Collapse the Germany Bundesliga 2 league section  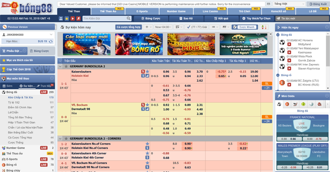(60, 67)
